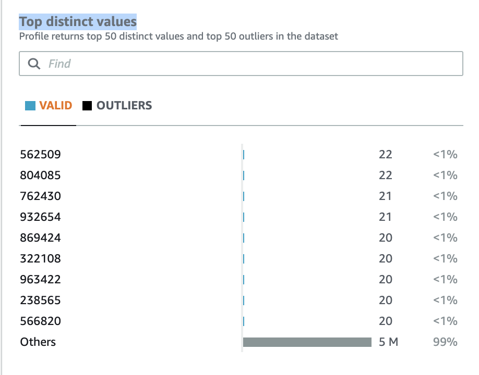
Task: Click the value 762430
Action: [x=40, y=196]
